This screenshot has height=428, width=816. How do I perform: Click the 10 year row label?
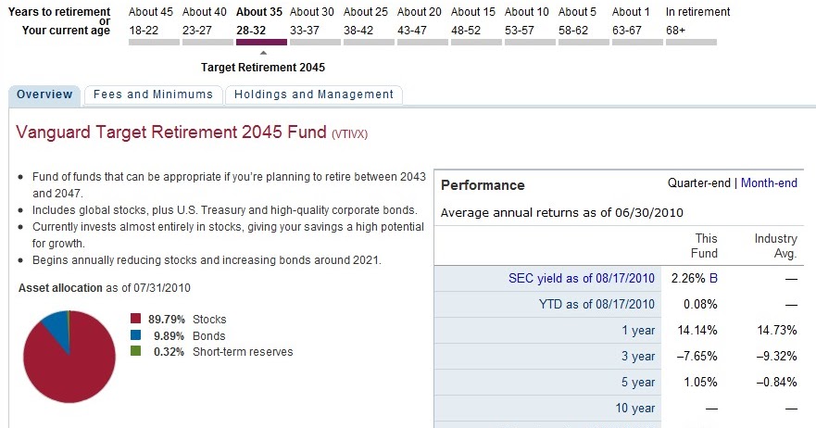[x=634, y=409]
